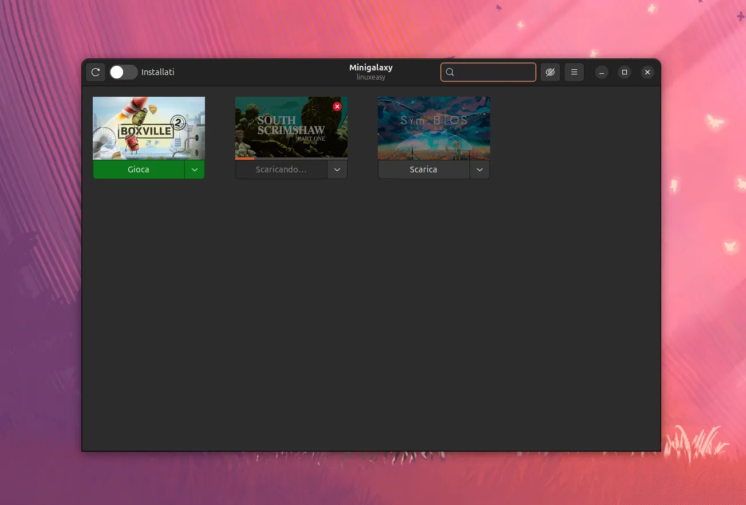746x505 pixels.
Task: Select the Sym.BIOS game thumbnail
Action: 434,128
